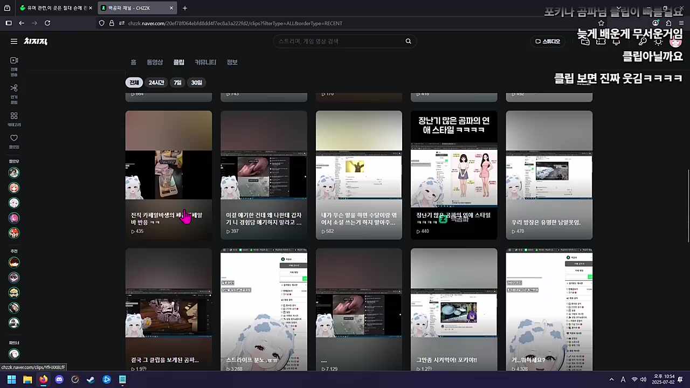Select the 30일 period filter
The height and width of the screenshot is (388, 690).
pyautogui.click(x=197, y=82)
